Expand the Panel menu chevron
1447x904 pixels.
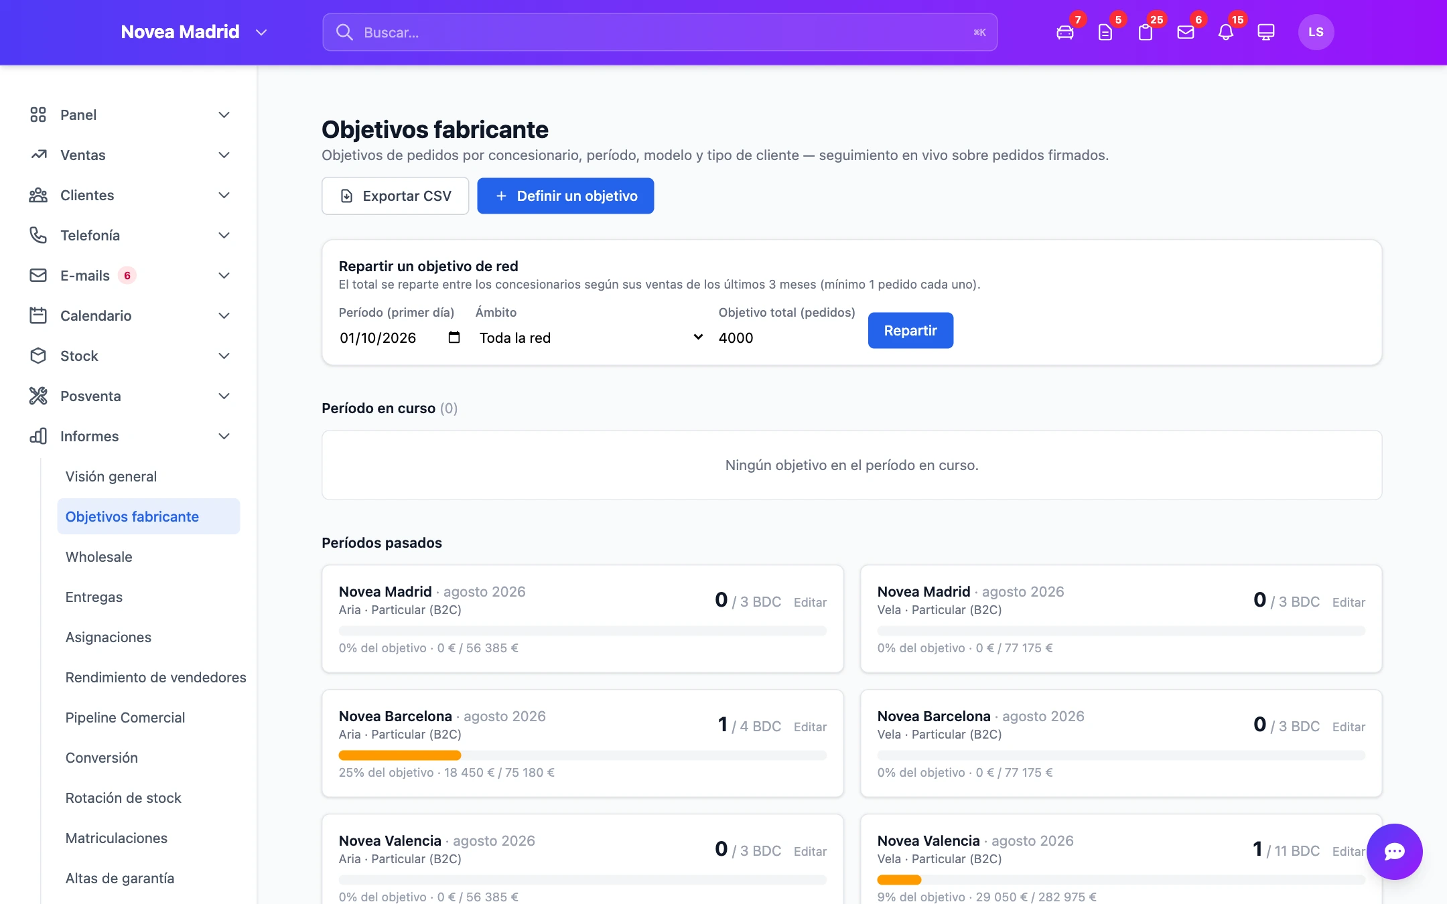coord(224,115)
